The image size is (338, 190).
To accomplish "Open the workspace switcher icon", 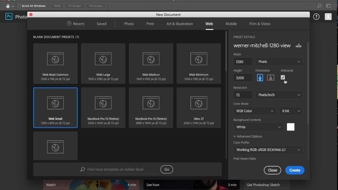I will tap(328, 6).
